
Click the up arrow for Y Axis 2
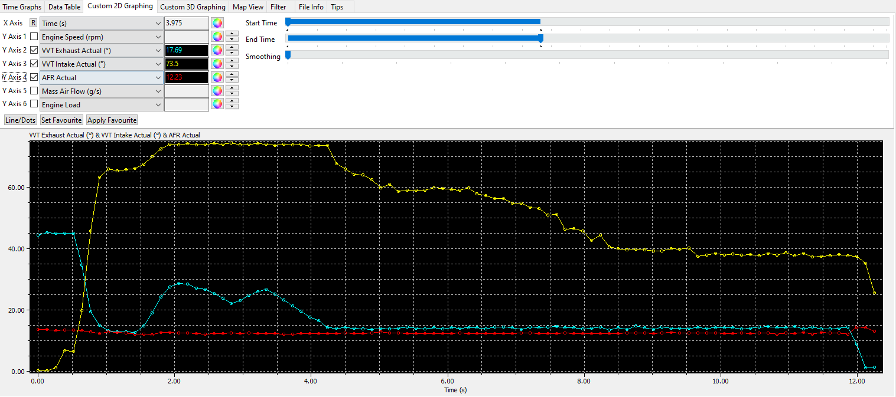tap(232, 47)
